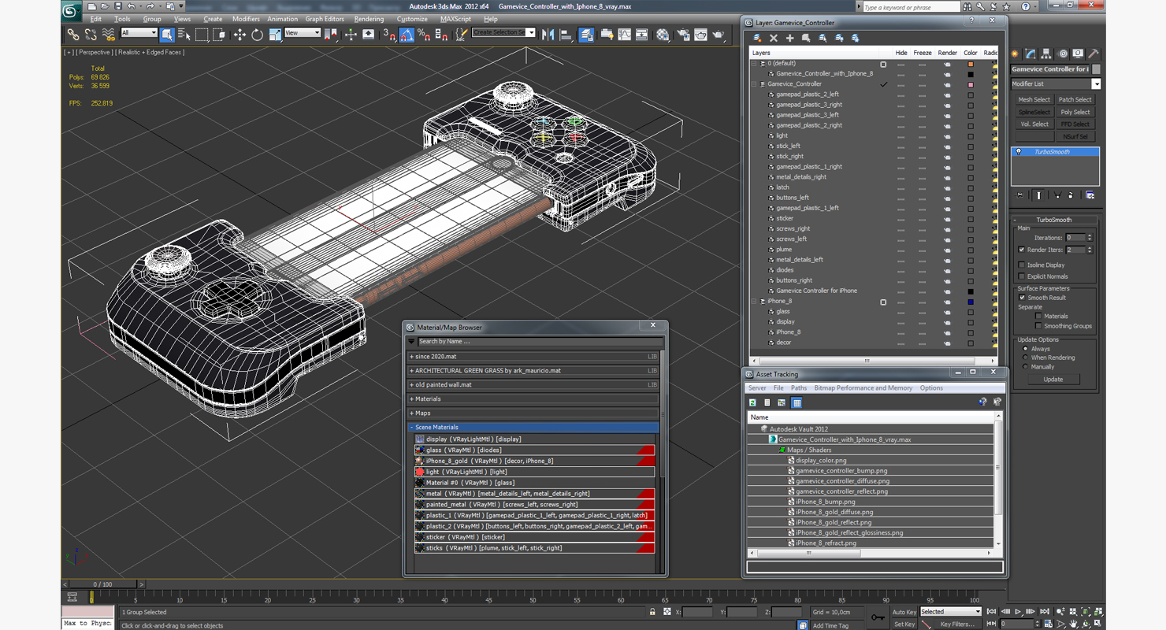Click the Update button
Image resolution: width=1166 pixels, height=630 pixels.
point(1053,380)
